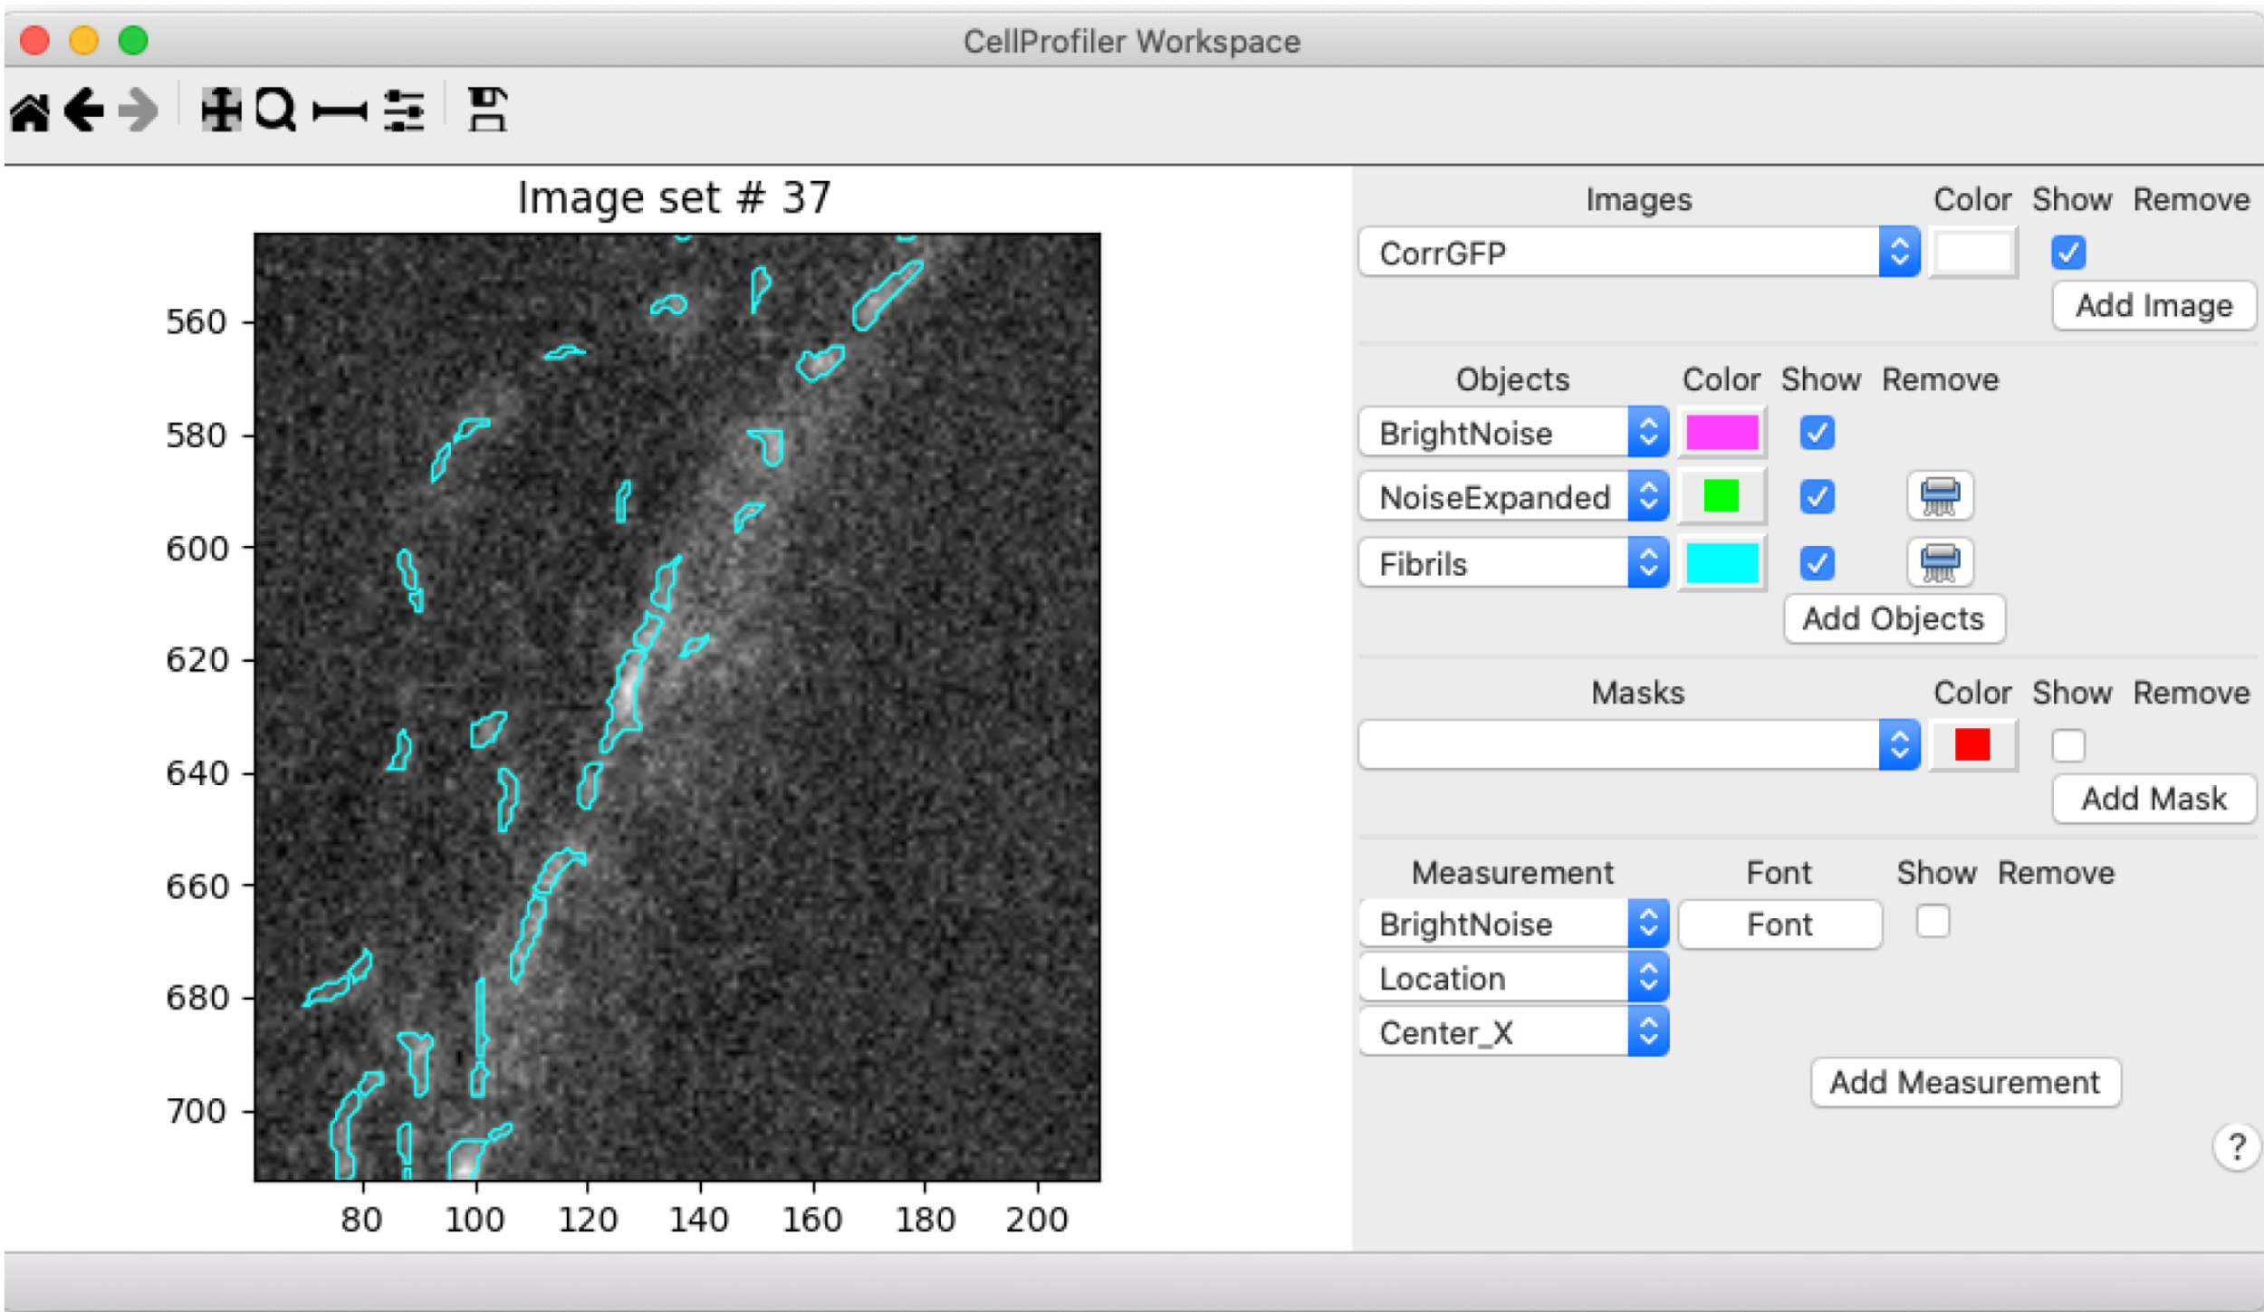Remove Fibrils objects with shredder icon
2264x1312 pixels.
(1939, 563)
